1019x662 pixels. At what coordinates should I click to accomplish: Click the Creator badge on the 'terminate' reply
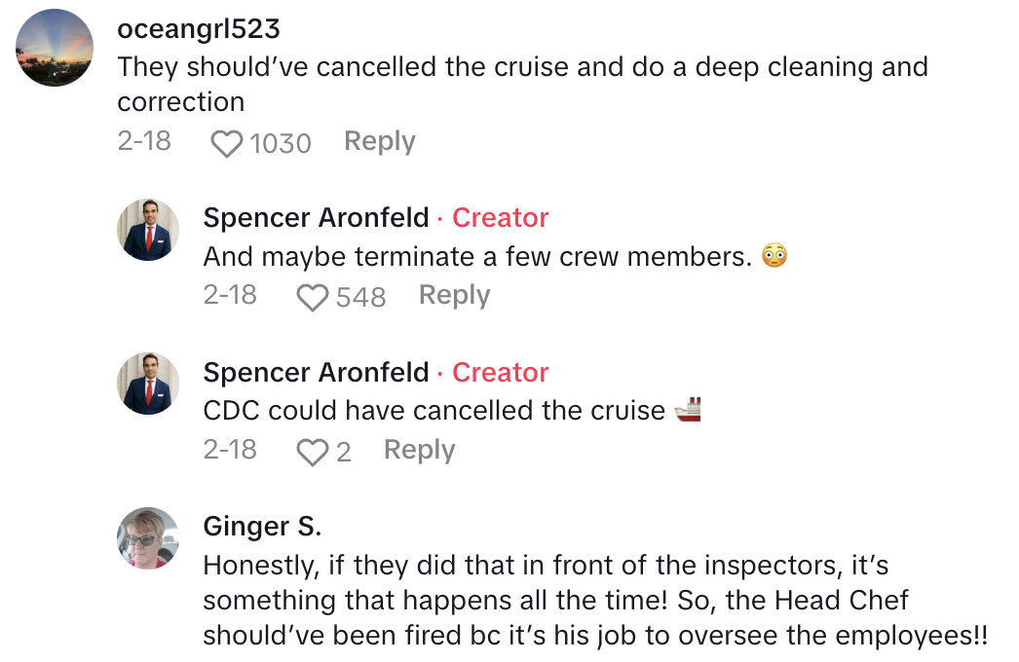500,218
